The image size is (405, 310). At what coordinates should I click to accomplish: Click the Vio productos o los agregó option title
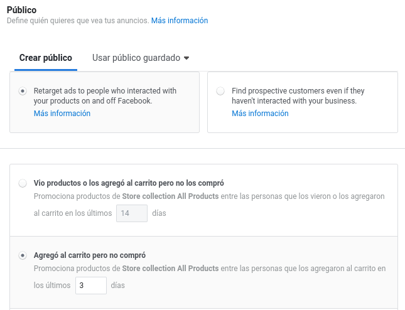click(129, 183)
